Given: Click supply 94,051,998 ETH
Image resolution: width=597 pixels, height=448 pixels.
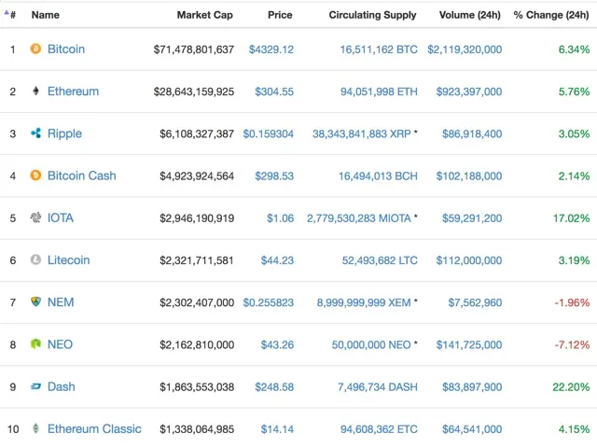Looking at the screenshot, I should click(379, 91).
